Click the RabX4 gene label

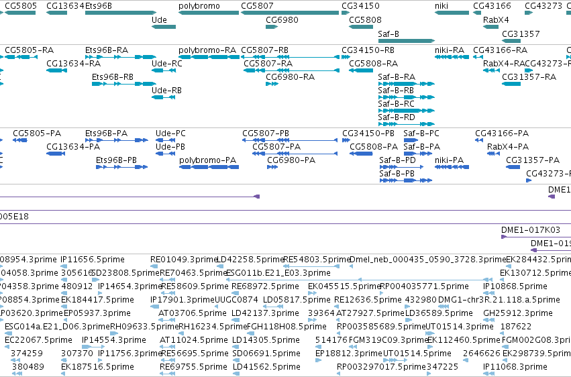coord(496,19)
